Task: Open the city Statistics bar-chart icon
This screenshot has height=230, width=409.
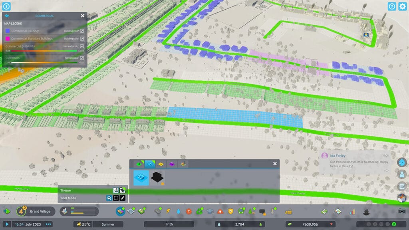Action: pyautogui.click(x=353, y=211)
